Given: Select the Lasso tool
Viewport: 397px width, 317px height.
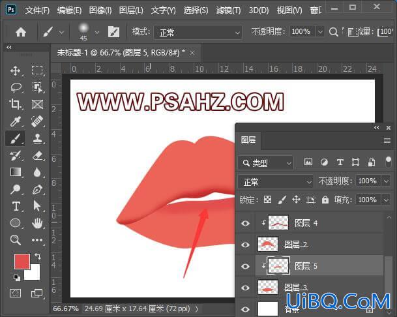Looking at the screenshot, I should (16, 87).
